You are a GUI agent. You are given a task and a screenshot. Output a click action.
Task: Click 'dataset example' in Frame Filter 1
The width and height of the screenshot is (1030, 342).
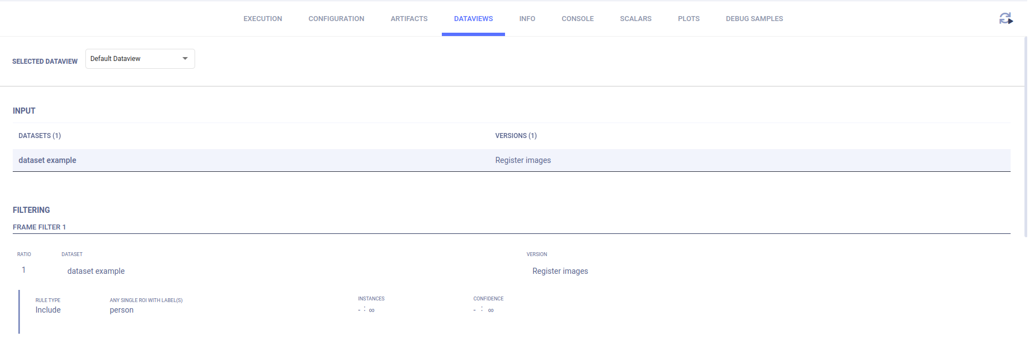tap(96, 271)
